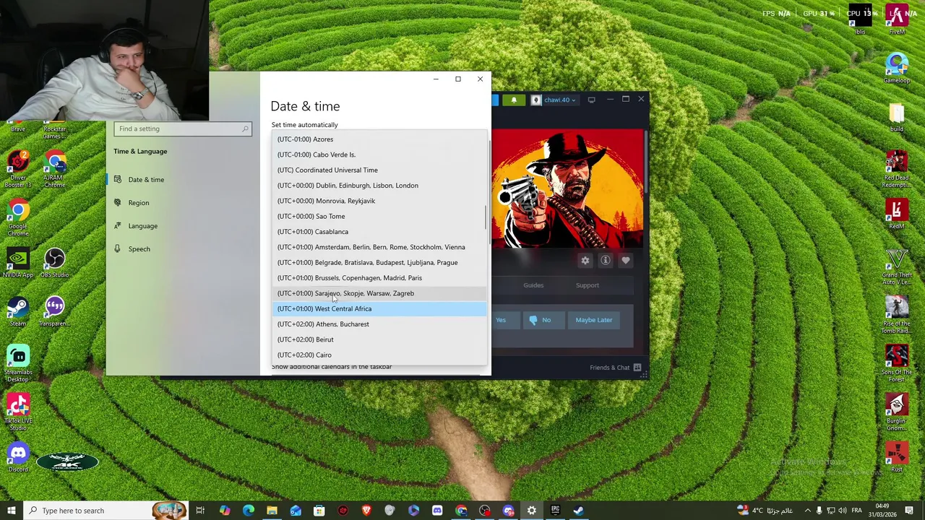The image size is (925, 520).
Task: Open Discord desktop shortcut
Action: click(x=18, y=458)
